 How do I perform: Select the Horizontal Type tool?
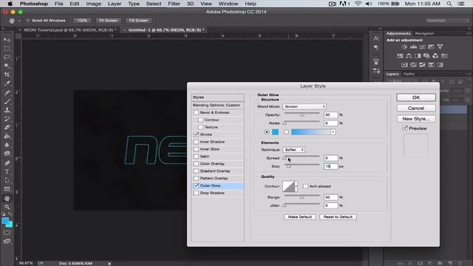click(7, 171)
